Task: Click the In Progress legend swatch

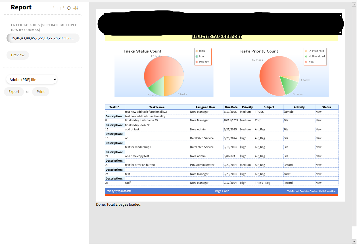Action: click(306, 51)
